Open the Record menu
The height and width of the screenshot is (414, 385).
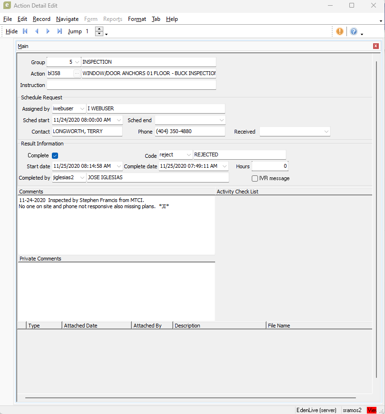(41, 19)
